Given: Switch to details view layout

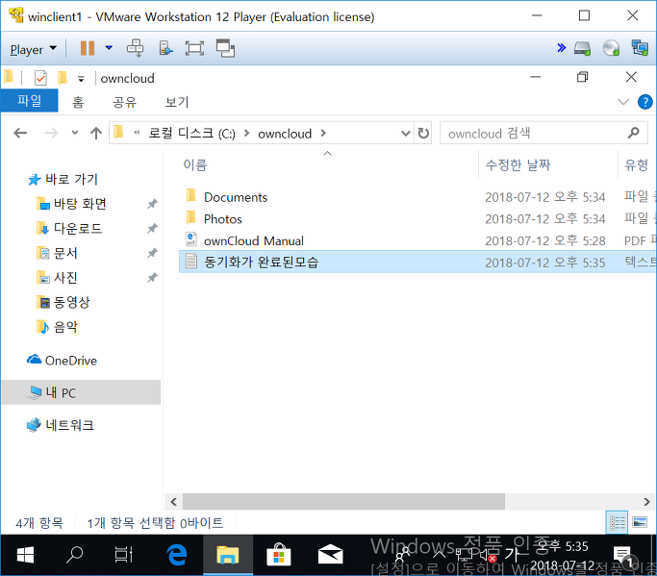Looking at the screenshot, I should point(618,522).
